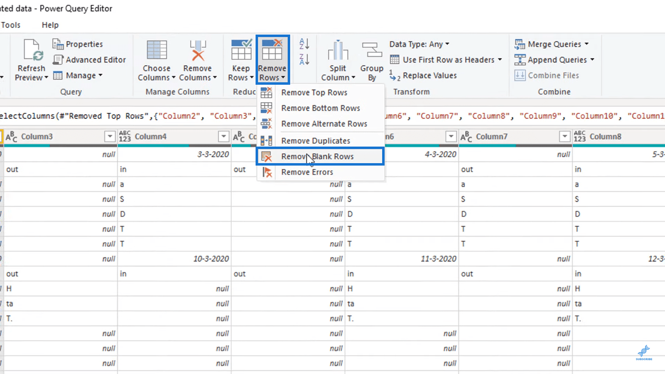Choose Remove Alternate Rows from menu
The height and width of the screenshot is (374, 665).
321,124
